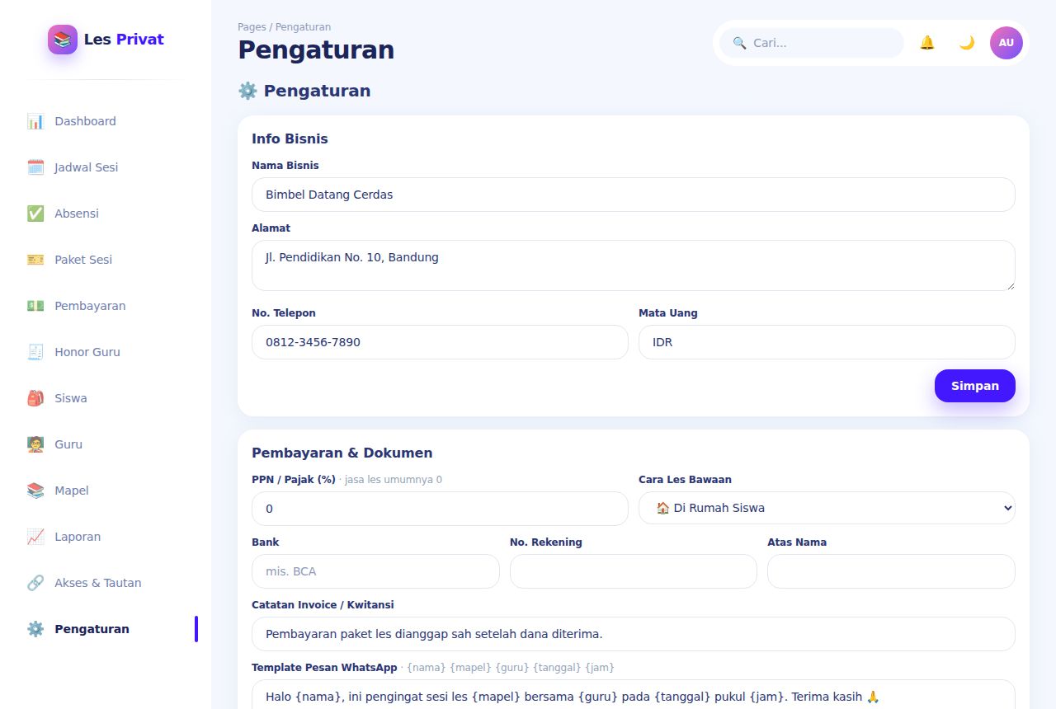The width and height of the screenshot is (1056, 709).
Task: Click the Template Pesan WhatsApp text field
Action: 634,694
